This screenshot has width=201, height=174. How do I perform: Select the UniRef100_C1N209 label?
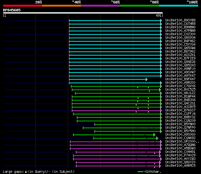180,121
